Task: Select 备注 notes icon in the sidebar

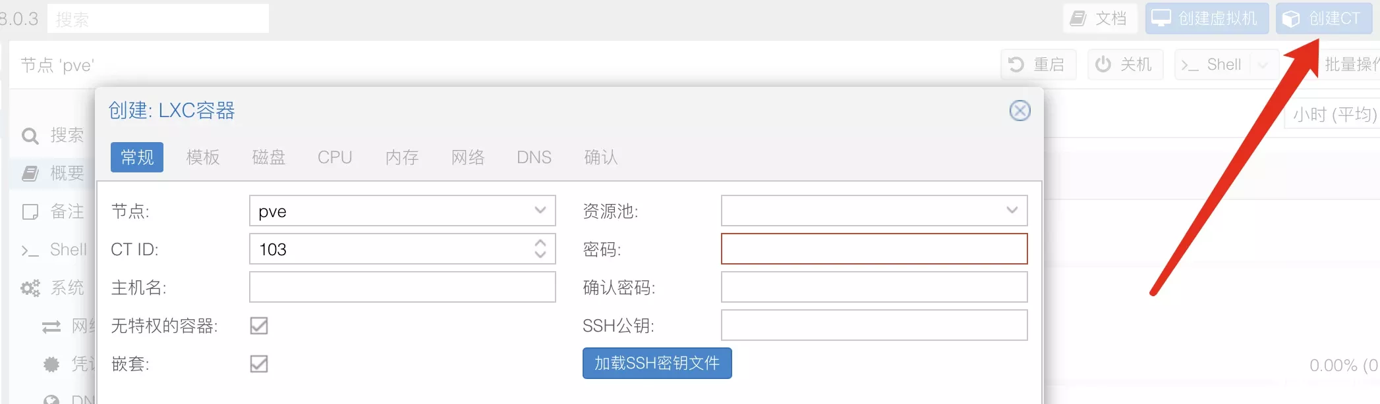Action: click(x=30, y=212)
